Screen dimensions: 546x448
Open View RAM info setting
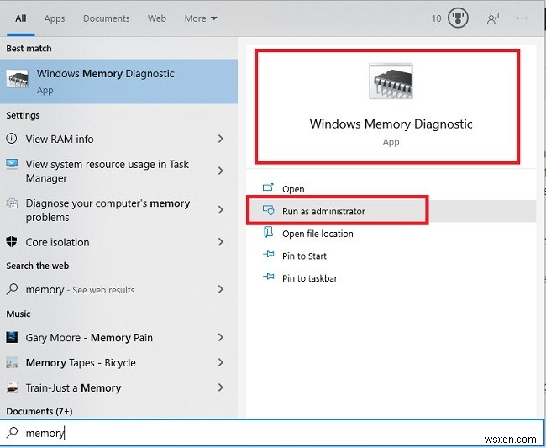(118, 139)
